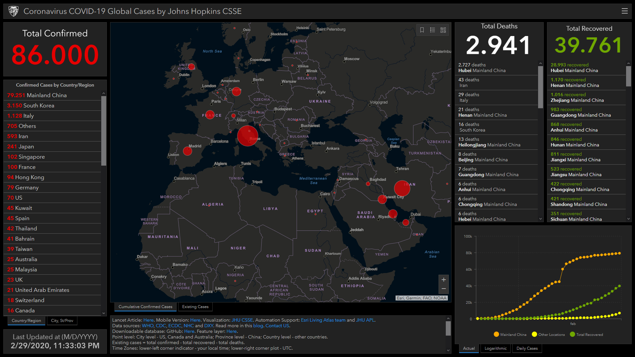Select 43 deaths Iran row
Screen dimensions: 635x357
click(496, 83)
